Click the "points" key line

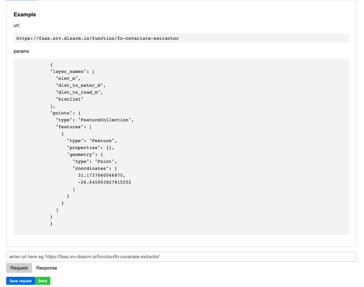click(65, 113)
